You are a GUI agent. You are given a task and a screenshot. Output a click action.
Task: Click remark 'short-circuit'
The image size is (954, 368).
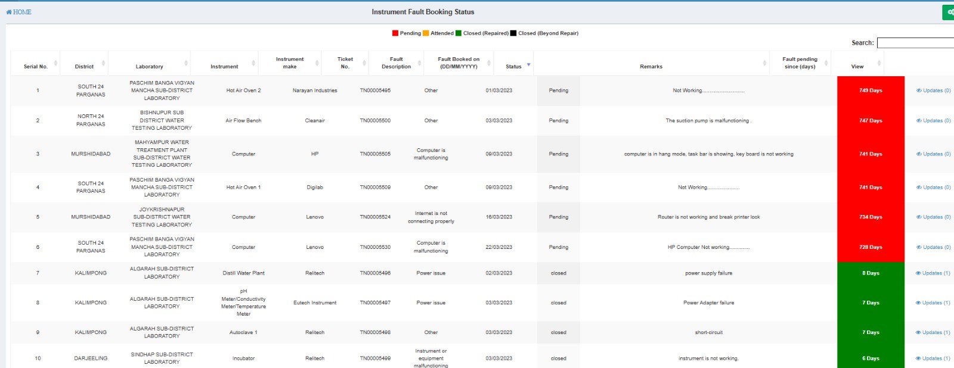[x=708, y=332]
